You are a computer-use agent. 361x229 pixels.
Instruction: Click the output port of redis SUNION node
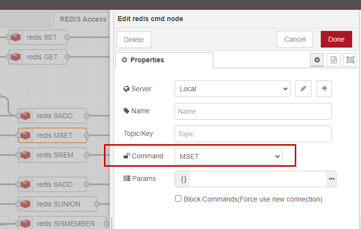(97, 204)
